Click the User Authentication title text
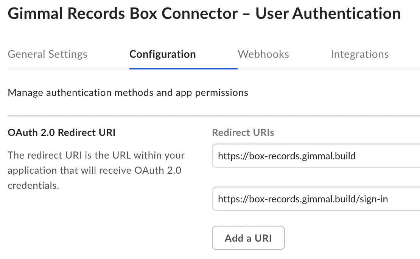The height and width of the screenshot is (259, 420). (x=328, y=14)
